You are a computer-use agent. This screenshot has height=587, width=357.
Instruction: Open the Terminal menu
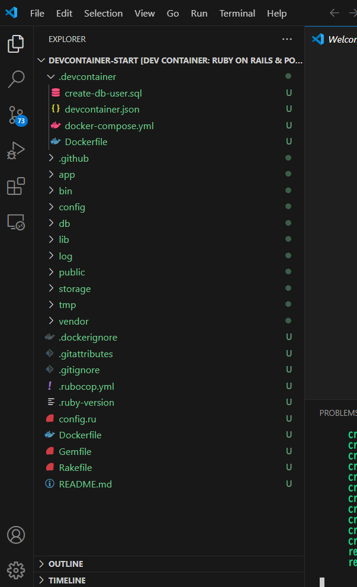(x=237, y=13)
